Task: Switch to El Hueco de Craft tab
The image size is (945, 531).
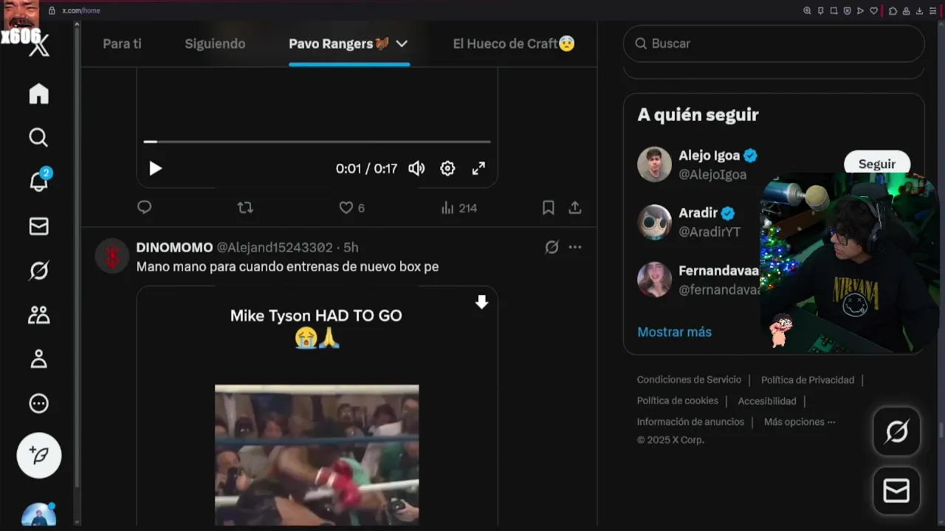Action: point(514,44)
